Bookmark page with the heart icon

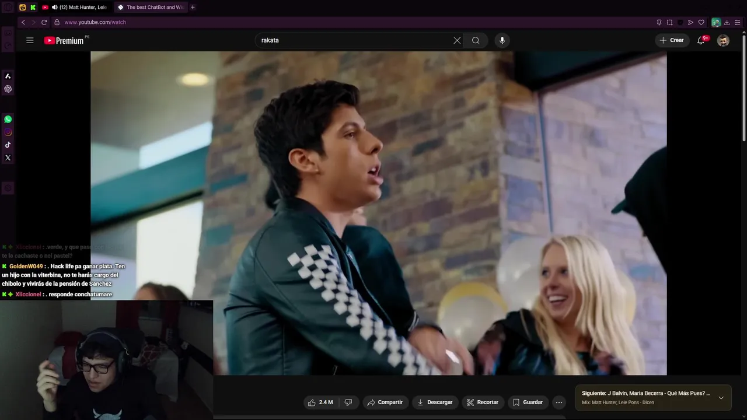[701, 22]
